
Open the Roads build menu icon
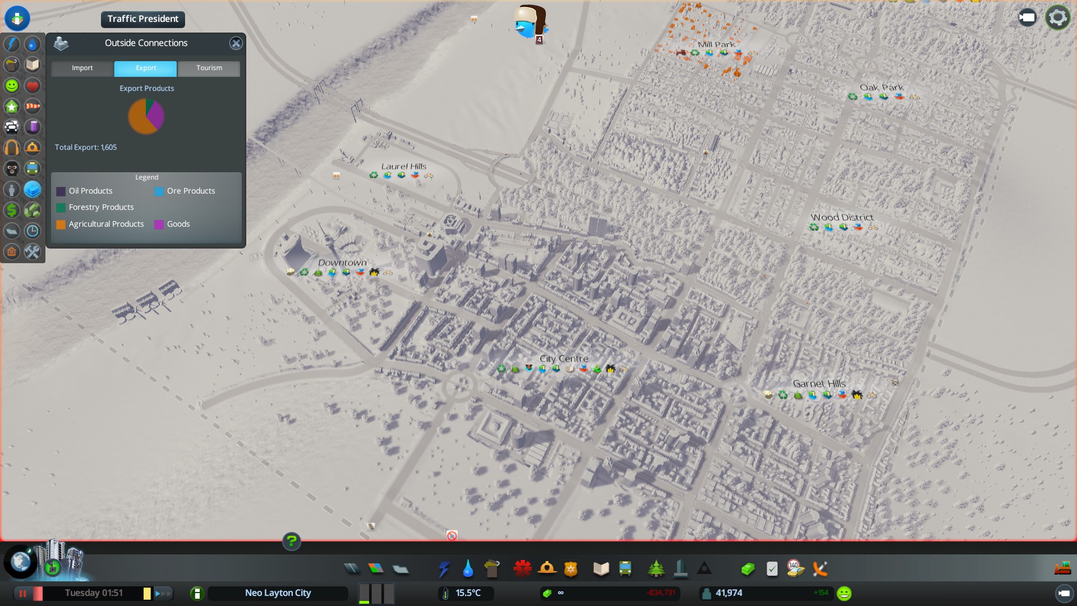[352, 569]
